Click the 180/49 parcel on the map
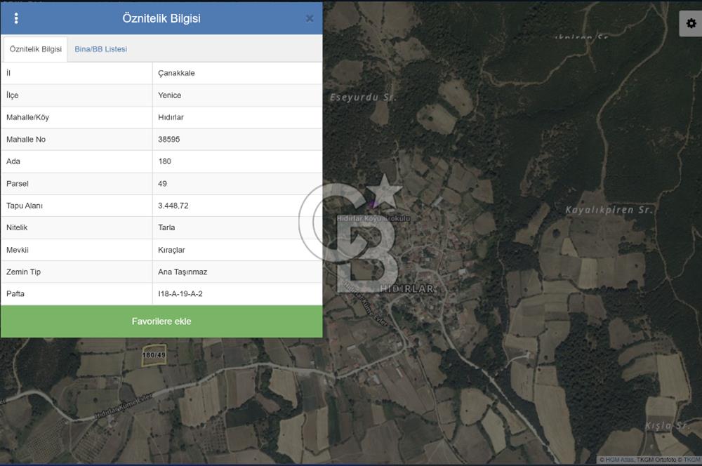The width and height of the screenshot is (702, 466). coord(154,354)
